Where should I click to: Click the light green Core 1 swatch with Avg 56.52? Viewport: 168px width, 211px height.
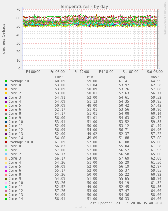6,150
